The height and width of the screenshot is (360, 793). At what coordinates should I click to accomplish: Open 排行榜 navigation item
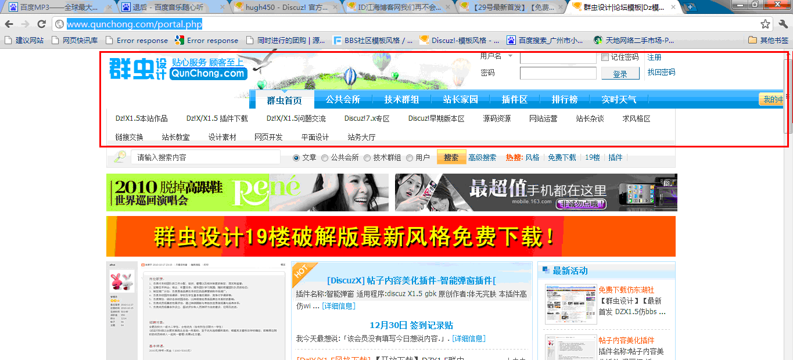coord(565,99)
